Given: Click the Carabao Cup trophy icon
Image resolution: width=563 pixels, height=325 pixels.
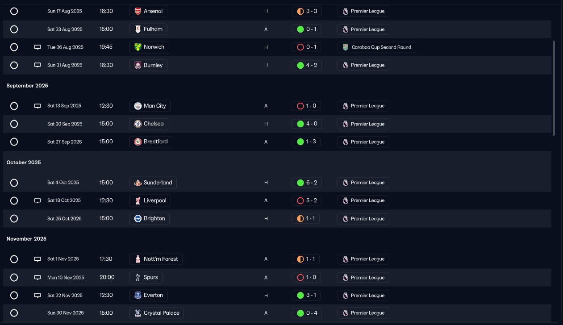Looking at the screenshot, I should [345, 47].
